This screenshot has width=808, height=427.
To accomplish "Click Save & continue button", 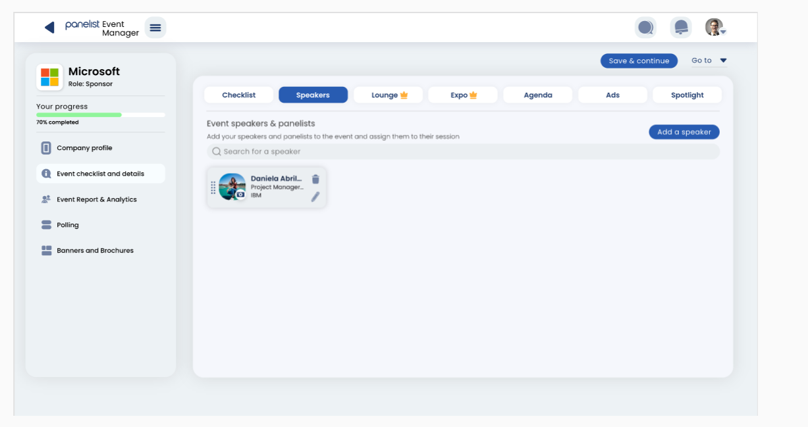I will tap(639, 61).
